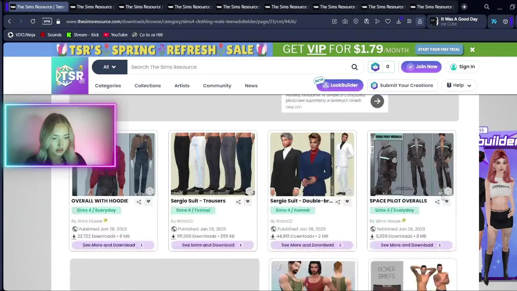Click Start Your Free Trial
The height and width of the screenshot is (291, 517).
pyautogui.click(x=439, y=50)
